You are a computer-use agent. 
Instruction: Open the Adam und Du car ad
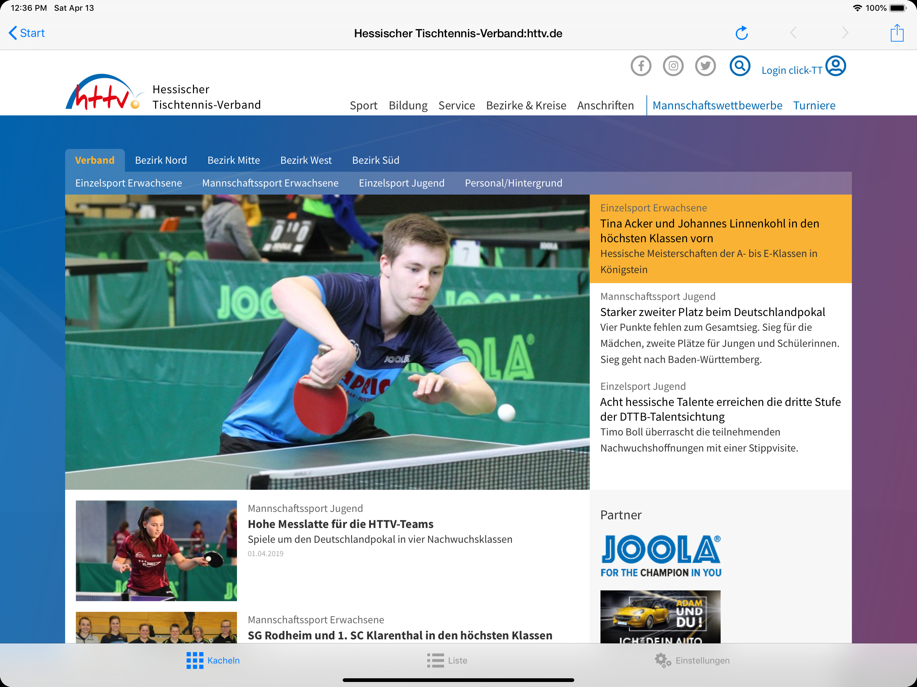click(660, 617)
